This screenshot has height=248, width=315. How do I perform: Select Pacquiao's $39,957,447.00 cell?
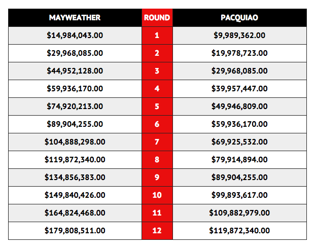[x=239, y=89]
